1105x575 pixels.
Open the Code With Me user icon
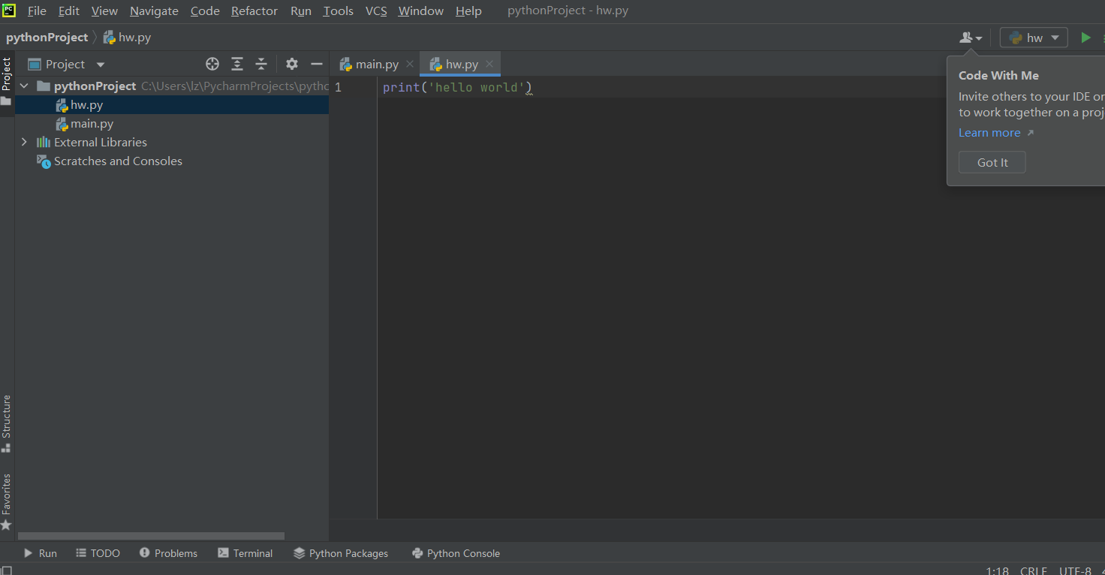[x=971, y=38]
